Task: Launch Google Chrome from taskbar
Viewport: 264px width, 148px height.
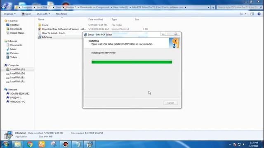Action: click(30, 144)
